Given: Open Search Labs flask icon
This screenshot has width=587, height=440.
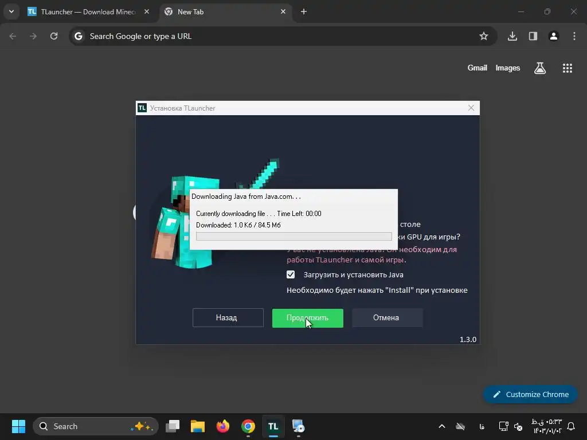Looking at the screenshot, I should (x=540, y=68).
